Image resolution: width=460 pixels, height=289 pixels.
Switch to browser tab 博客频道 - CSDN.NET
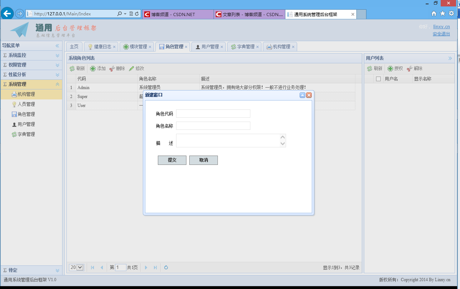tap(178, 14)
